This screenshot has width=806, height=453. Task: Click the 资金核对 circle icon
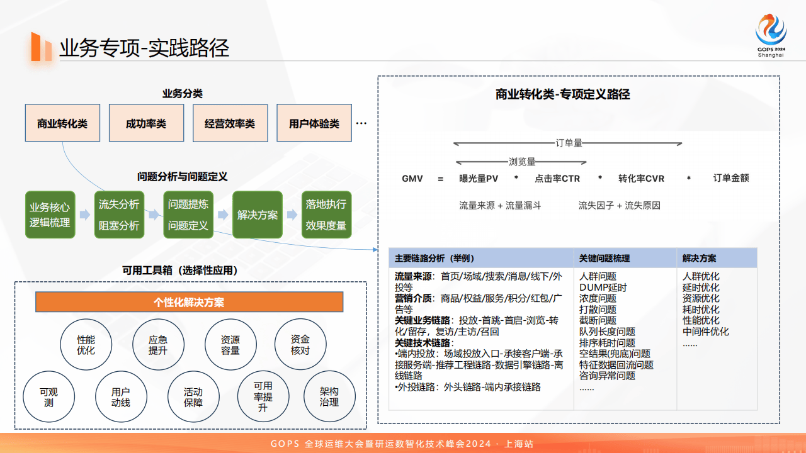(x=300, y=344)
